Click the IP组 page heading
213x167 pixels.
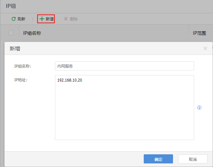pyautogui.click(x=11, y=6)
